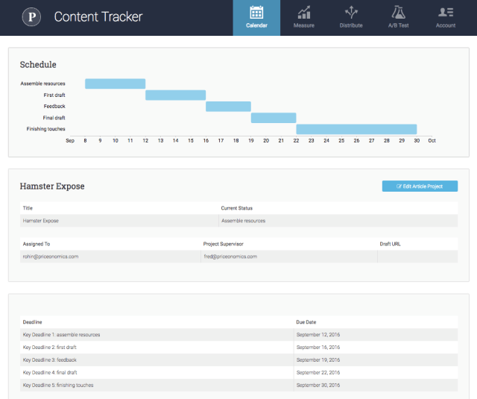Click the fred@priceonomics.com supervisor field
Screen dimensions: 477x399
(288, 257)
